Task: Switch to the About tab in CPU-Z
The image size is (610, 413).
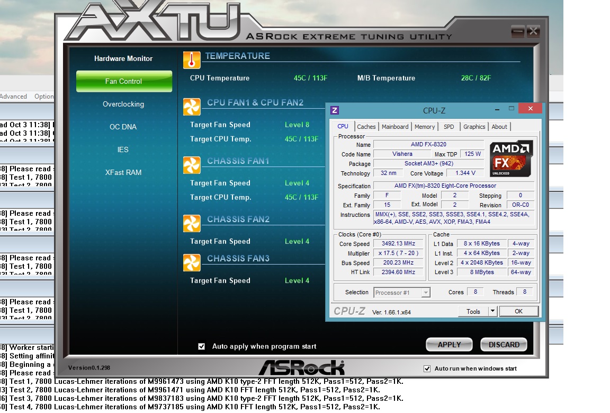Action: (499, 127)
